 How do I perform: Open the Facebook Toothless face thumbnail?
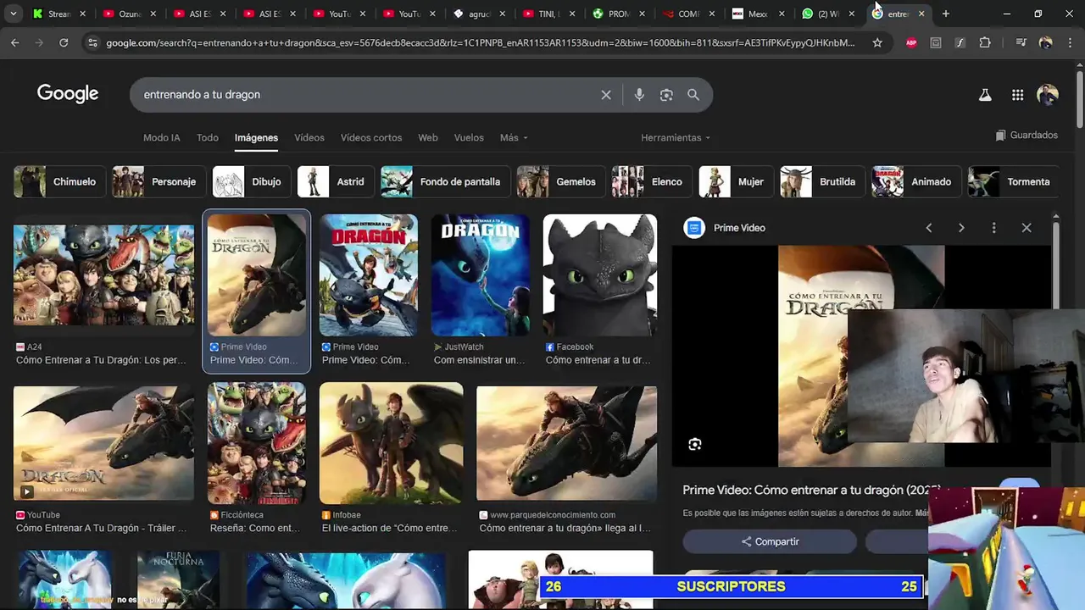[x=600, y=275]
